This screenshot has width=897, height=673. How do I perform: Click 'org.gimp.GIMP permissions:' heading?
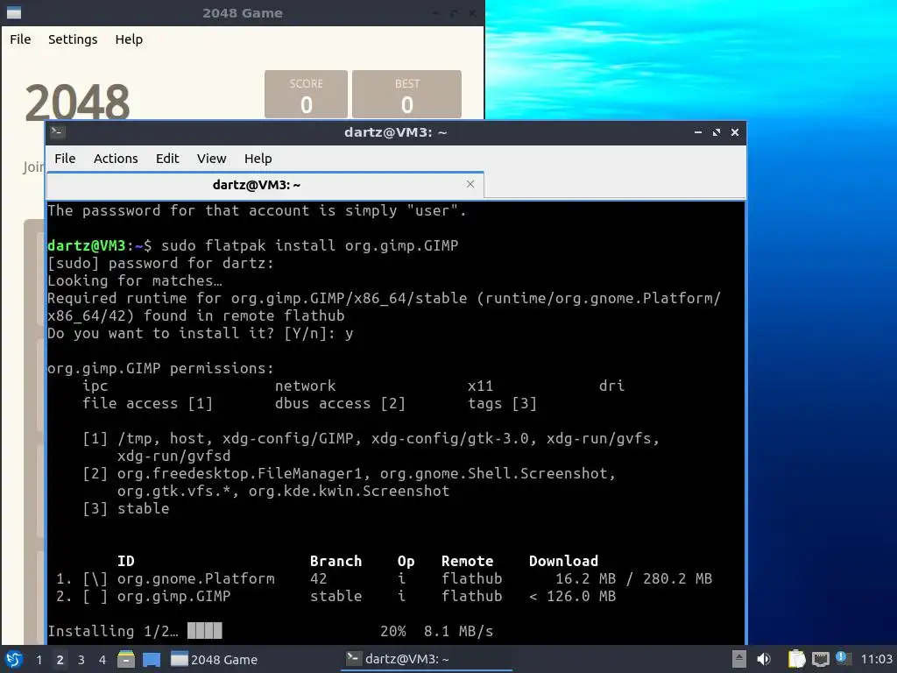tap(161, 368)
